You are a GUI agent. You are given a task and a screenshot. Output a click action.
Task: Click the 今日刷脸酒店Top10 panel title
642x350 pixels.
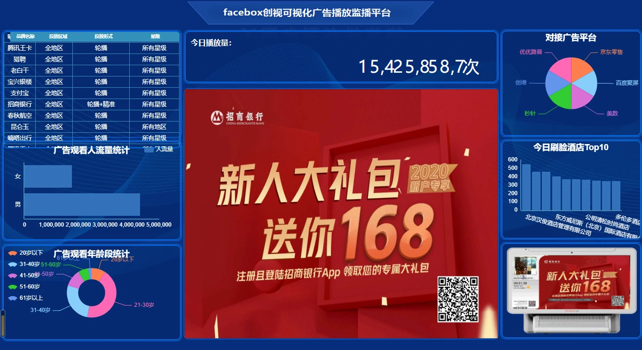coord(571,147)
